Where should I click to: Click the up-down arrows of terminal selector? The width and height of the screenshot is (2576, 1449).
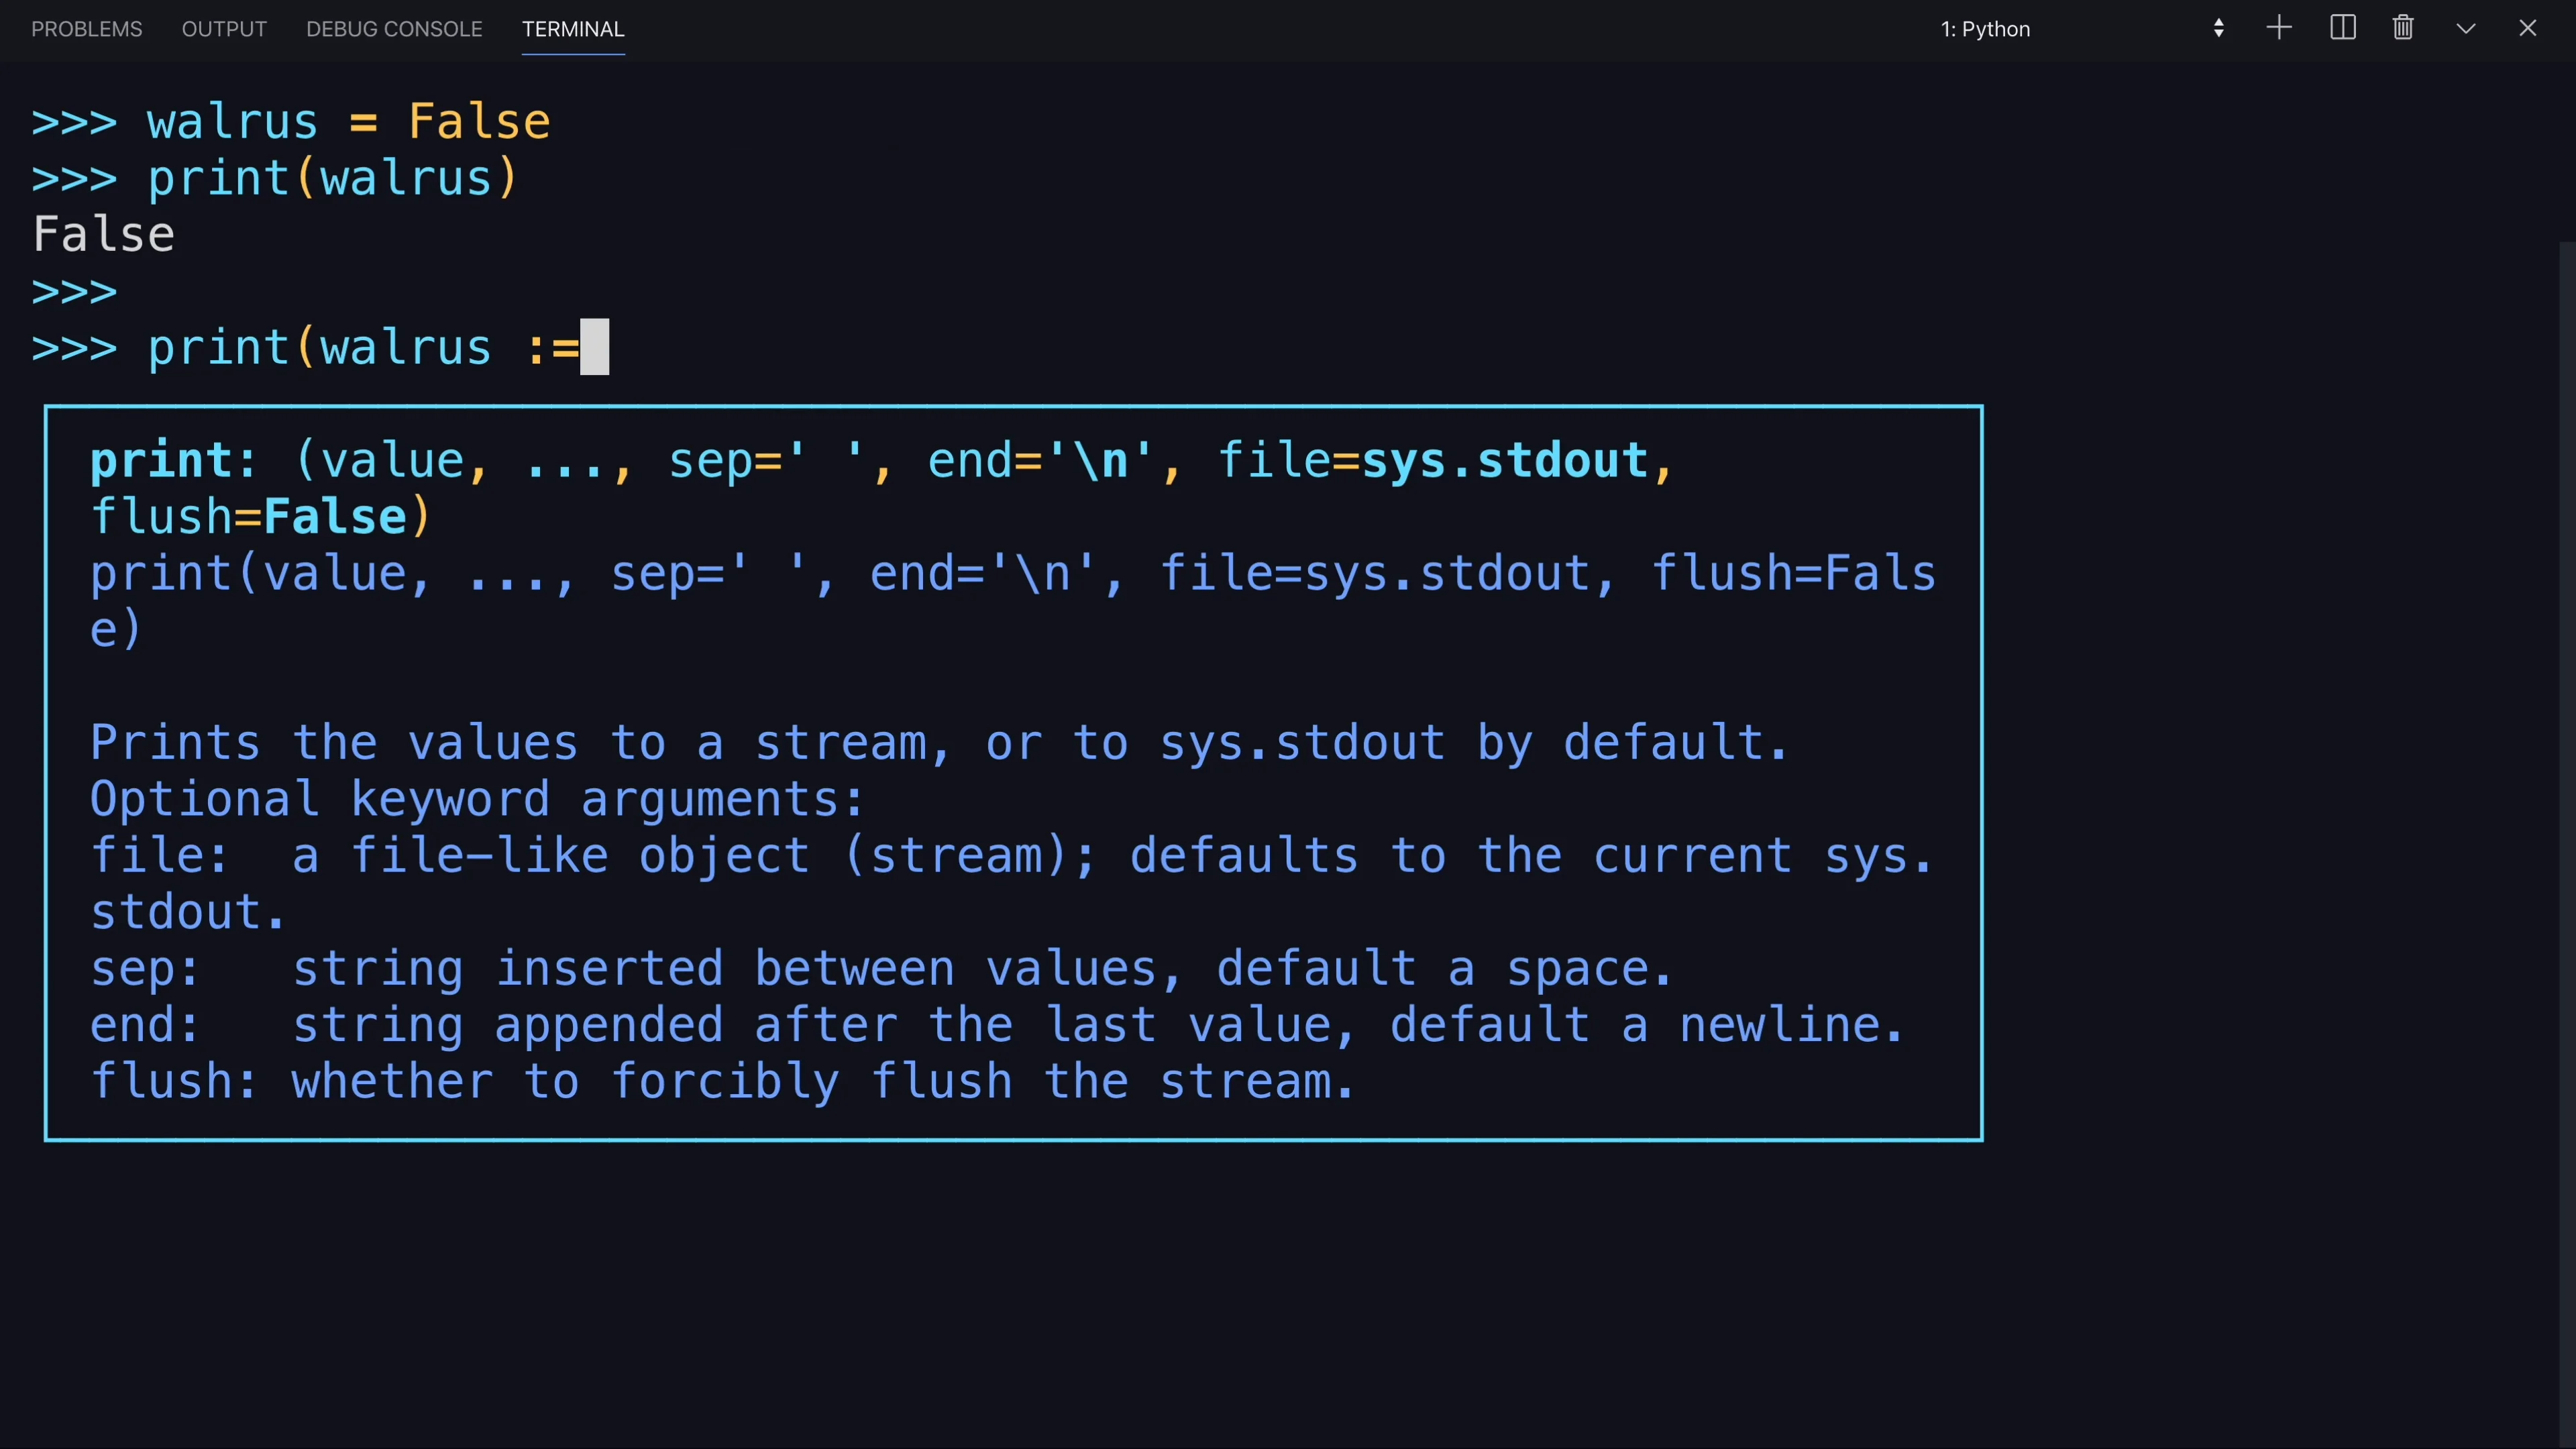(2218, 28)
